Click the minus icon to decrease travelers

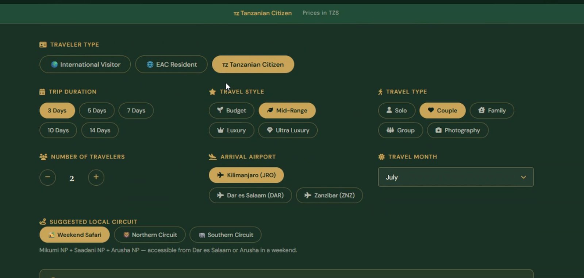pos(47,177)
